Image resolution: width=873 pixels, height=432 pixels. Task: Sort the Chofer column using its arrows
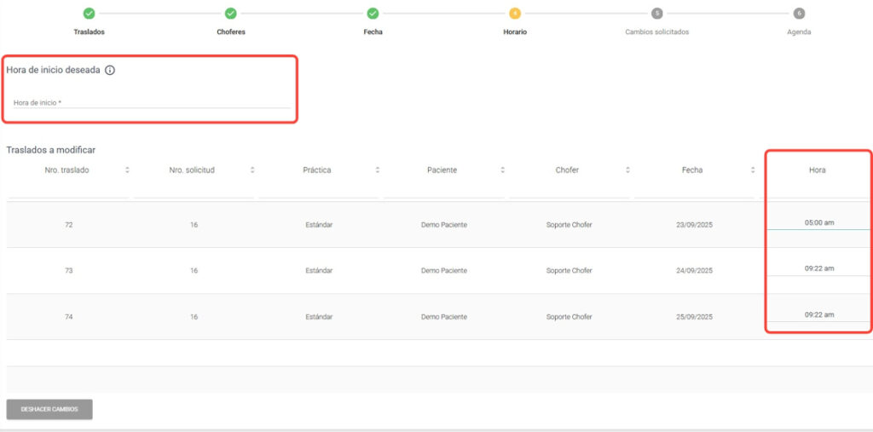[627, 170]
